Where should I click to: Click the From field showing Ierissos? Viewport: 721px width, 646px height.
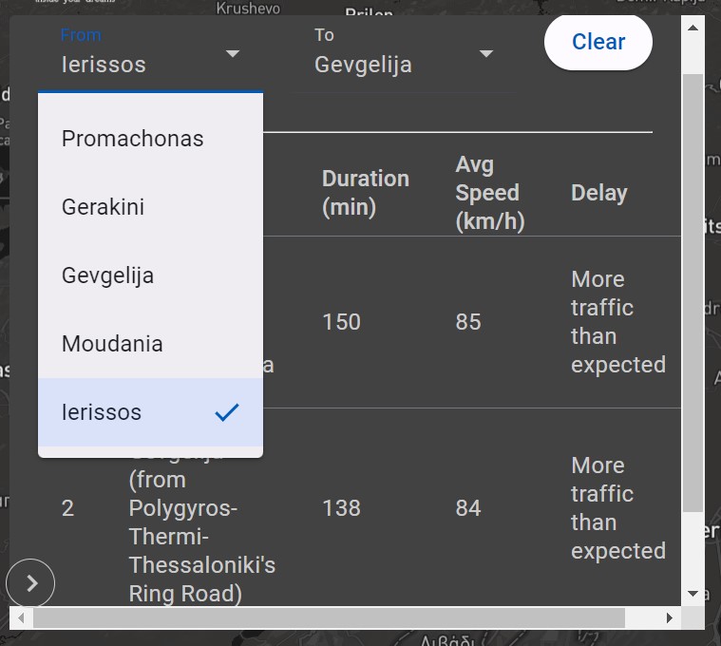[x=133, y=65]
